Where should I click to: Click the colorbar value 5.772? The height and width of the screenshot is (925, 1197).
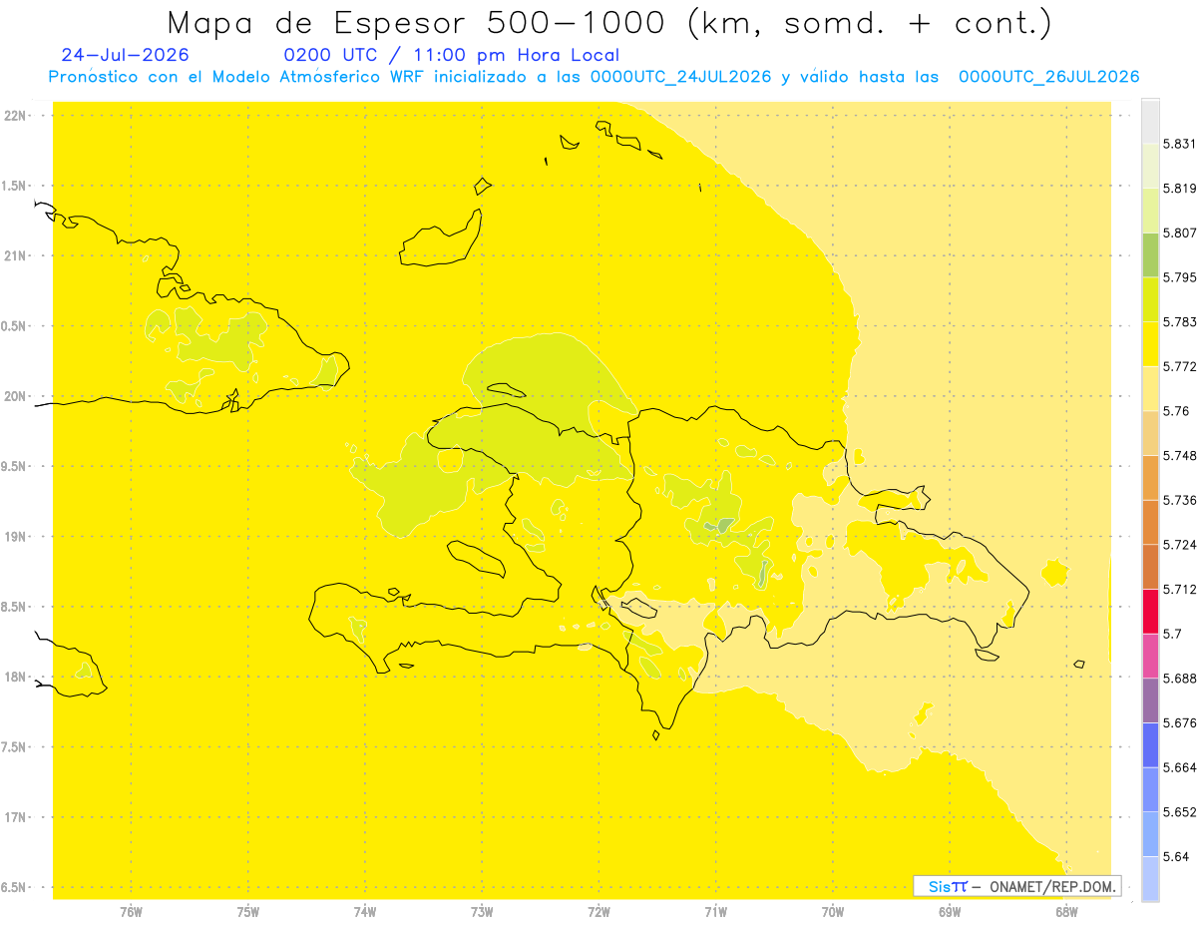1179,366
